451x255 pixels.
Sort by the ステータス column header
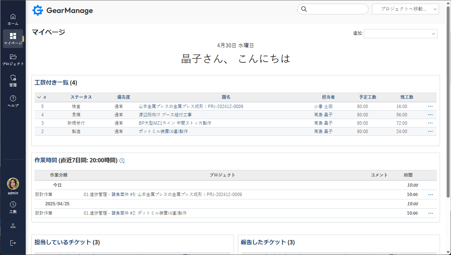[x=81, y=97]
